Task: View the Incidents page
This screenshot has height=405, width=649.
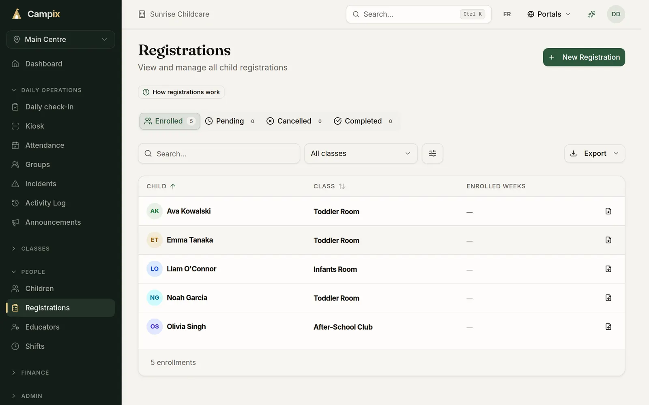Action: click(x=60, y=184)
